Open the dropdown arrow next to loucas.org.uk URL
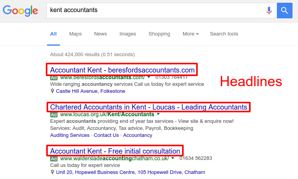 [158, 115]
